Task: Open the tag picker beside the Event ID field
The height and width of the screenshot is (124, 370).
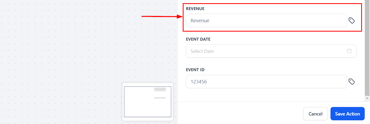Action: point(352,82)
